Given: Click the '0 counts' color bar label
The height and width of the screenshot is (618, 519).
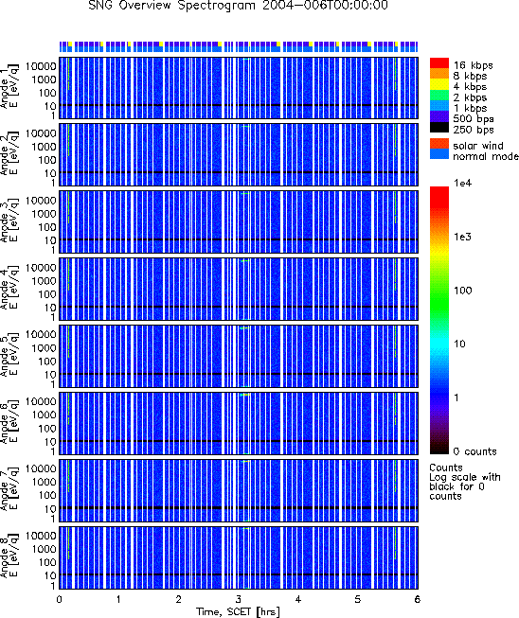Looking at the screenshot, I should (x=474, y=451).
